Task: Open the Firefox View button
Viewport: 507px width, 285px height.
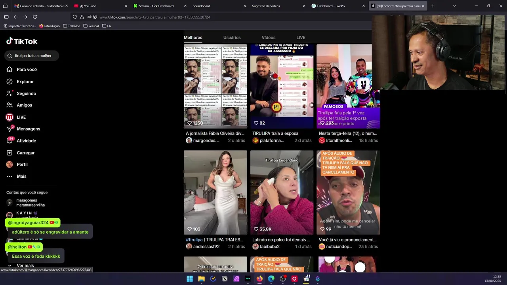Action: [x=5, y=6]
